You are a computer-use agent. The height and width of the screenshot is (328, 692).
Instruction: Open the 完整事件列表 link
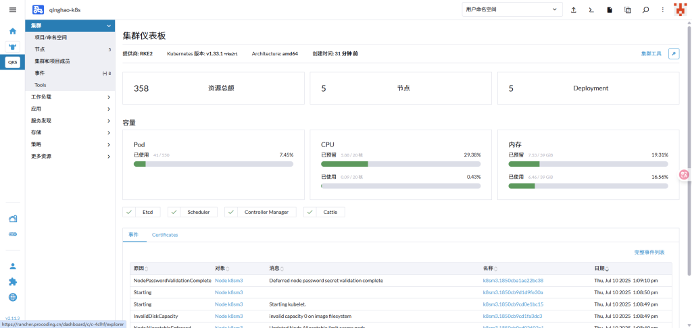pyautogui.click(x=649, y=252)
